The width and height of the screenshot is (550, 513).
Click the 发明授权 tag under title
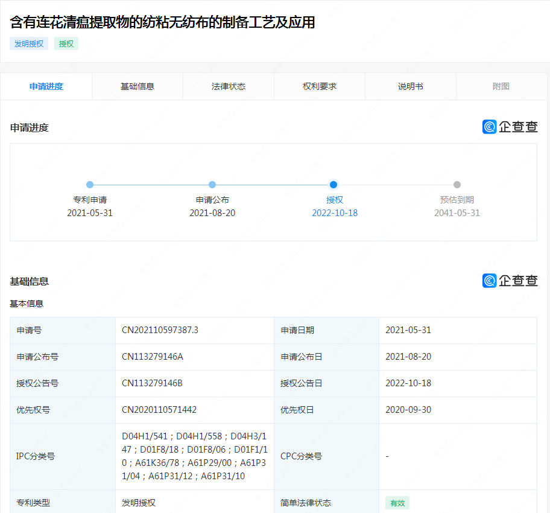click(x=29, y=43)
